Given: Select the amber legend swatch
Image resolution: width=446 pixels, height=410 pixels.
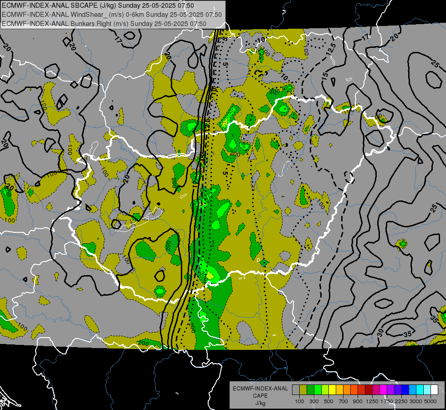Looking at the screenshot, I should tap(339, 390).
